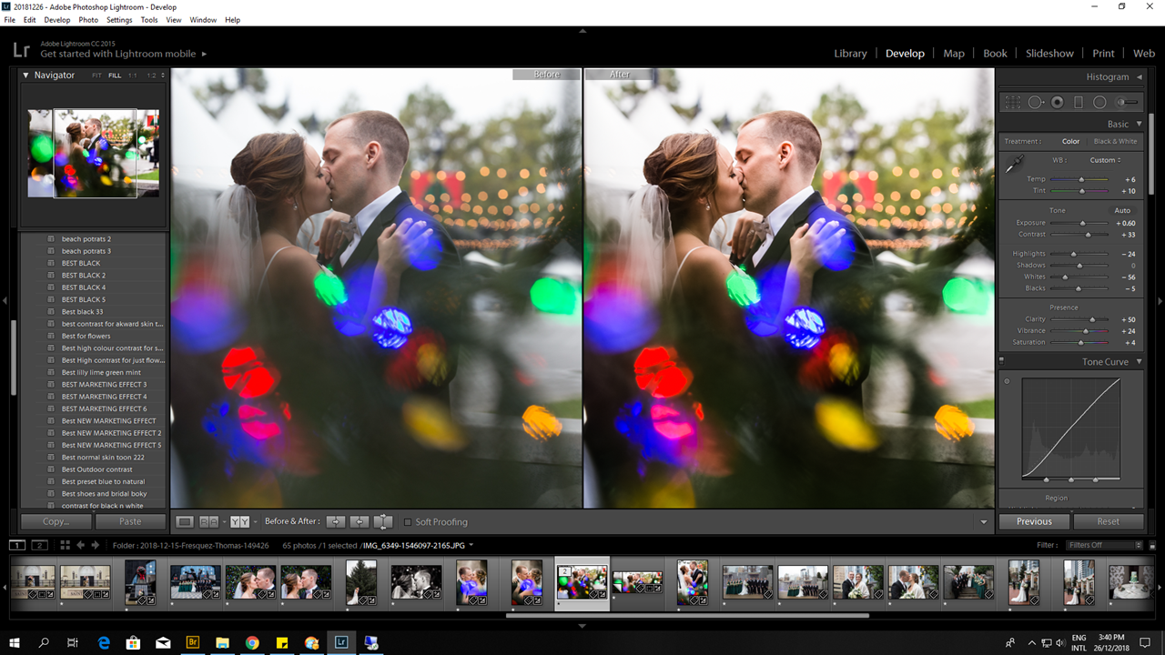Image resolution: width=1165 pixels, height=655 pixels.
Task: Click the Navigator preview thumbnail
Action: [94, 153]
